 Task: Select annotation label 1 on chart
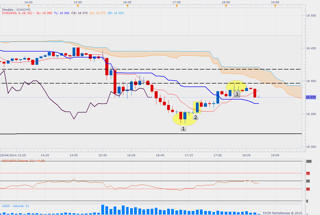(183, 128)
